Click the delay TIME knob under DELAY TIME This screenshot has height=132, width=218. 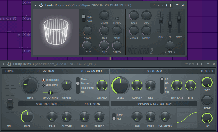click(x=30, y=85)
